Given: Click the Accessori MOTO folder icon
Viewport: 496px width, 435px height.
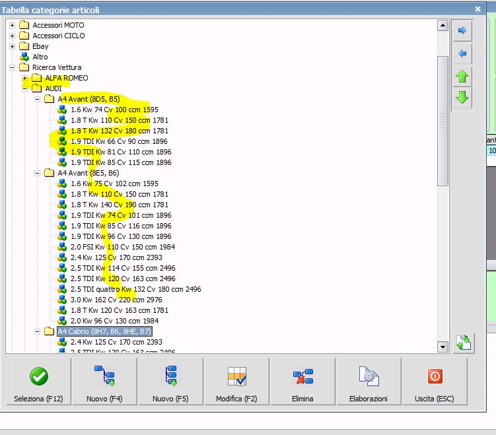Looking at the screenshot, I should tap(24, 25).
